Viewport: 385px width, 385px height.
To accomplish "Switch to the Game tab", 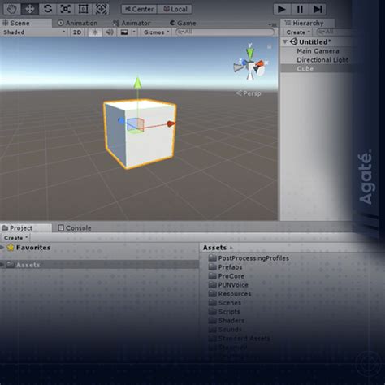I will 183,23.
